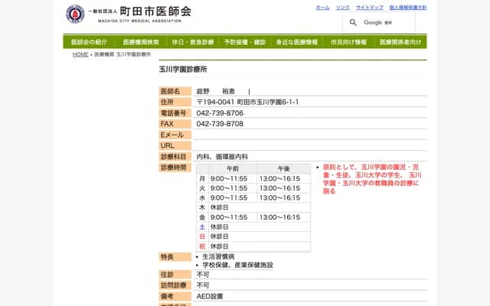Click the Google search magnifier icon
The image size is (490, 306).
pos(353,22)
